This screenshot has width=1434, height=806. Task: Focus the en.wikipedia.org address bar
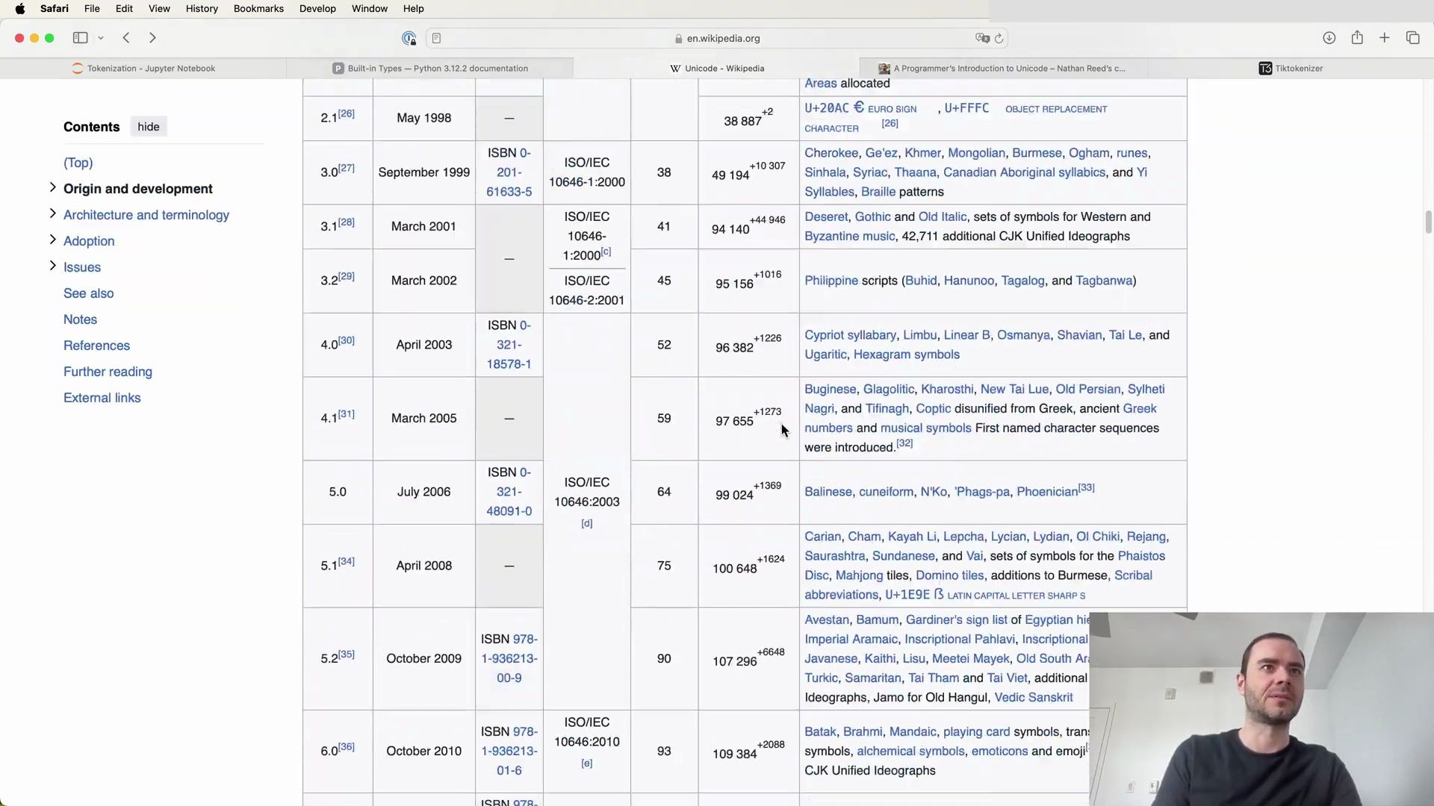[717, 38]
